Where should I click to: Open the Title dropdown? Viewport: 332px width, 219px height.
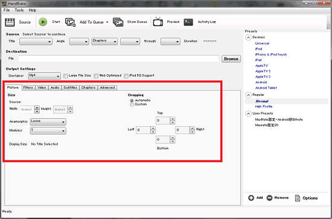pos(36,42)
